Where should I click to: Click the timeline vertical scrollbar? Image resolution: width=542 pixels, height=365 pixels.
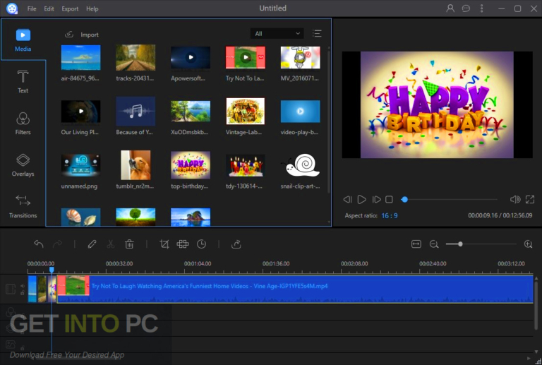[x=536, y=305]
